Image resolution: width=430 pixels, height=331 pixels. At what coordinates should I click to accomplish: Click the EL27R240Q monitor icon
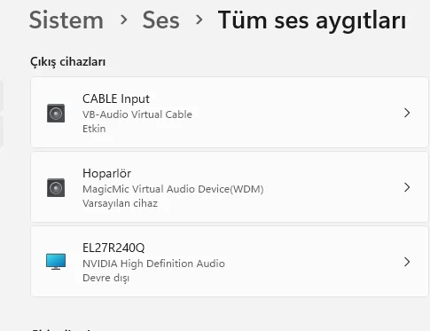pos(56,262)
